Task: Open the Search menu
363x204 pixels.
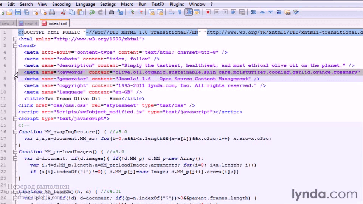Action: (26, 4)
